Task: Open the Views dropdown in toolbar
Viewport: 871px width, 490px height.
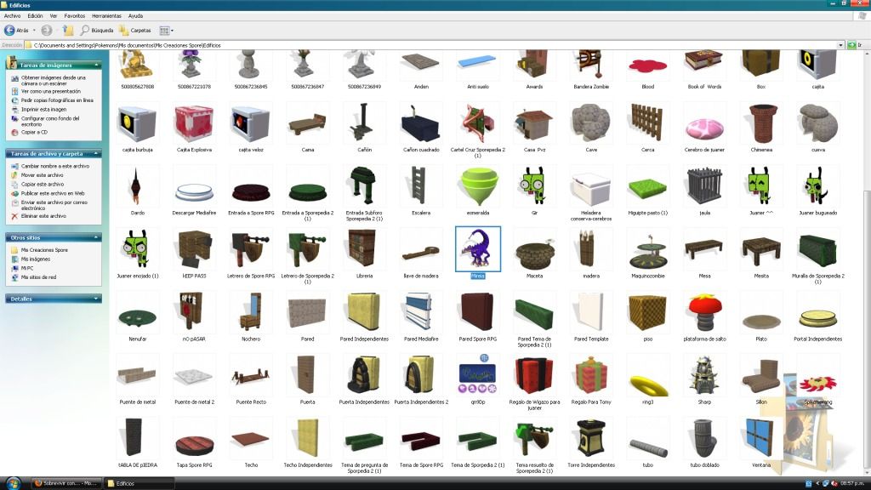Action: tap(166, 30)
